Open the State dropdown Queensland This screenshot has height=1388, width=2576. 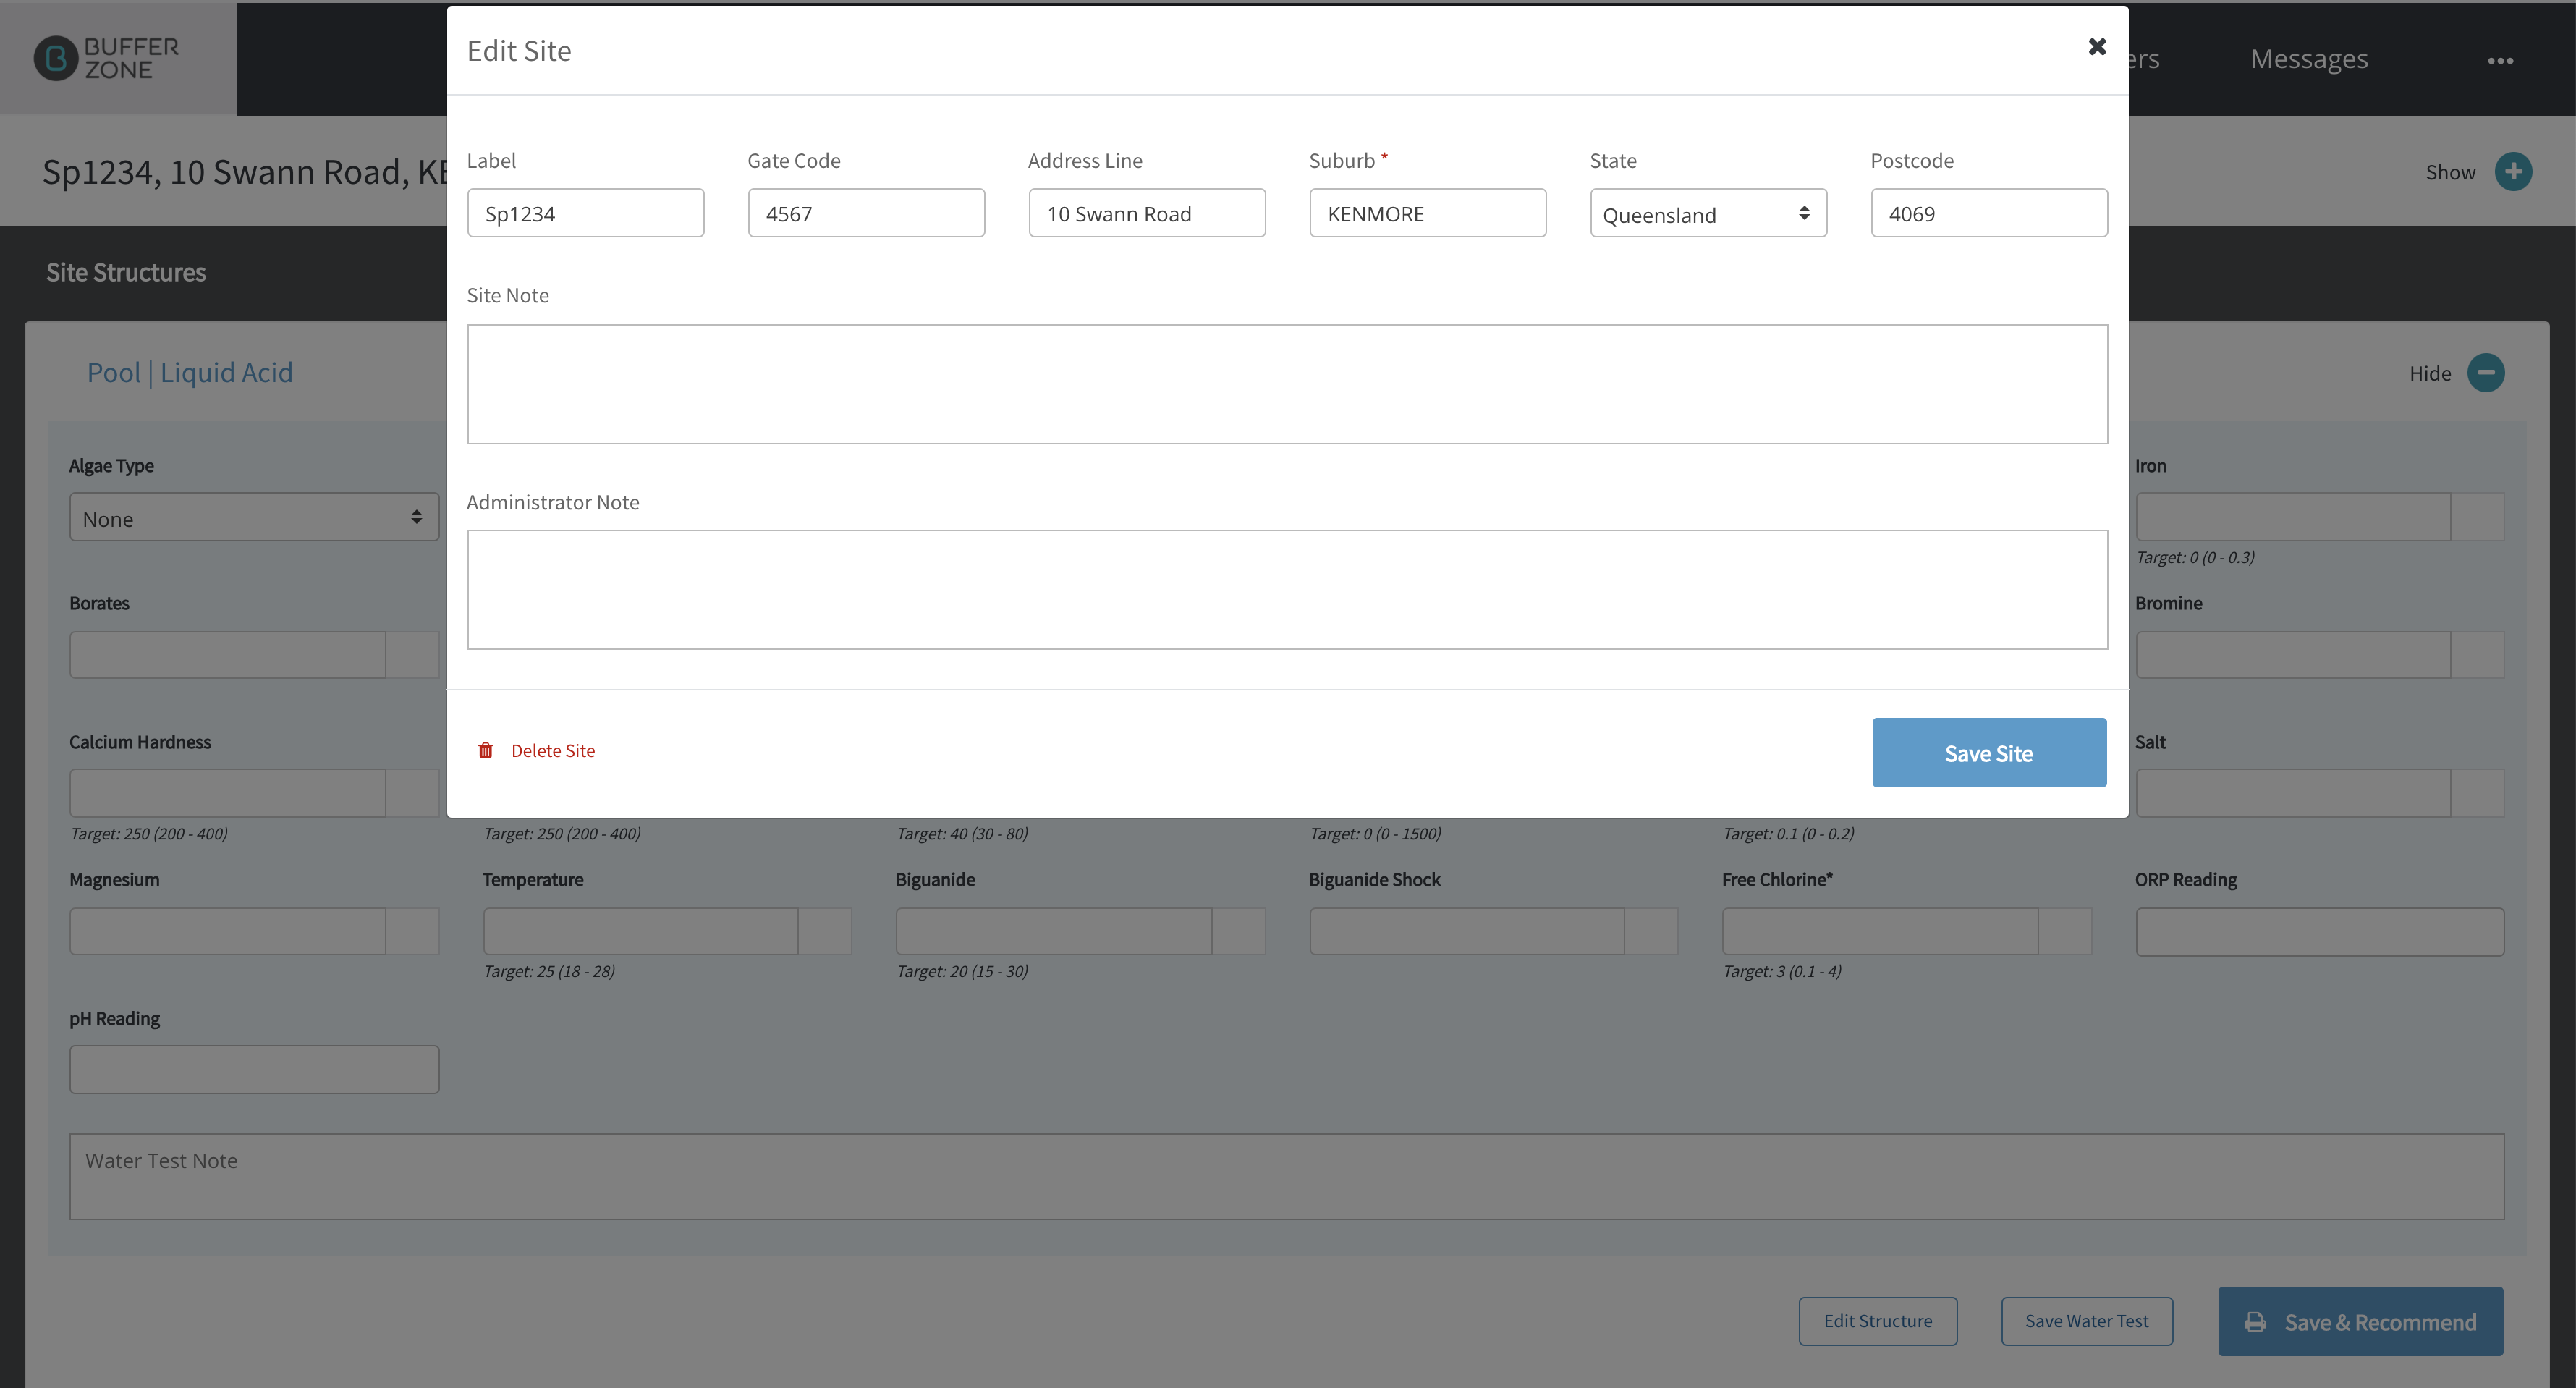(1708, 213)
